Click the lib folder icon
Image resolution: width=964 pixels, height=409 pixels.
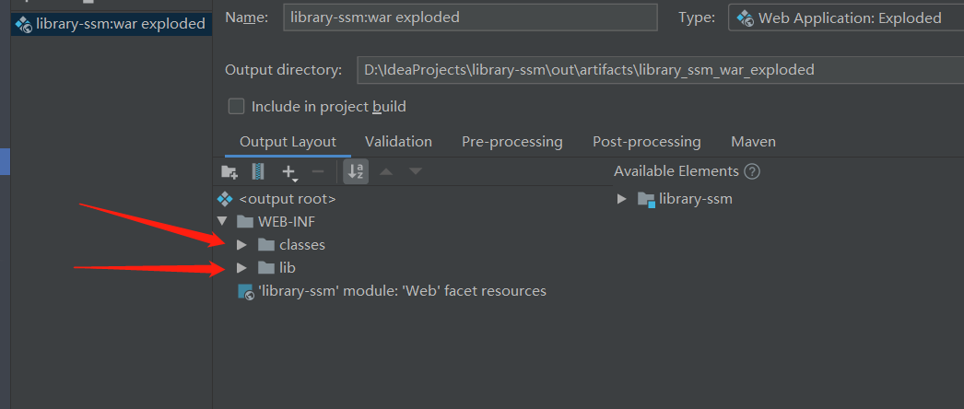pos(266,268)
